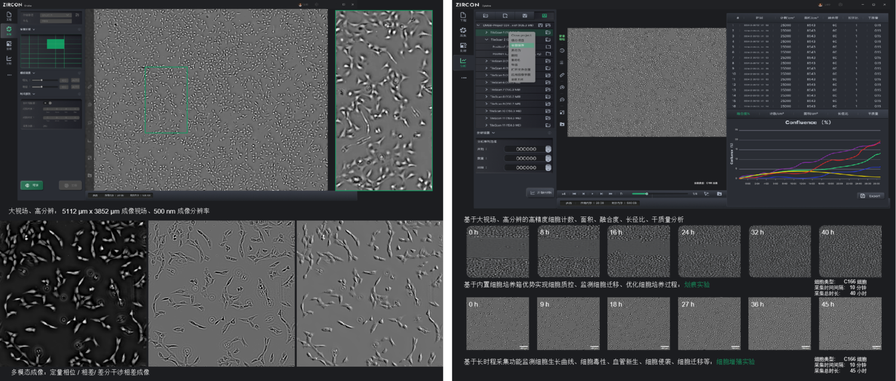The width and height of the screenshot is (896, 381).
Task: Choose the highlighted green context menu entry
Action: [523, 45]
